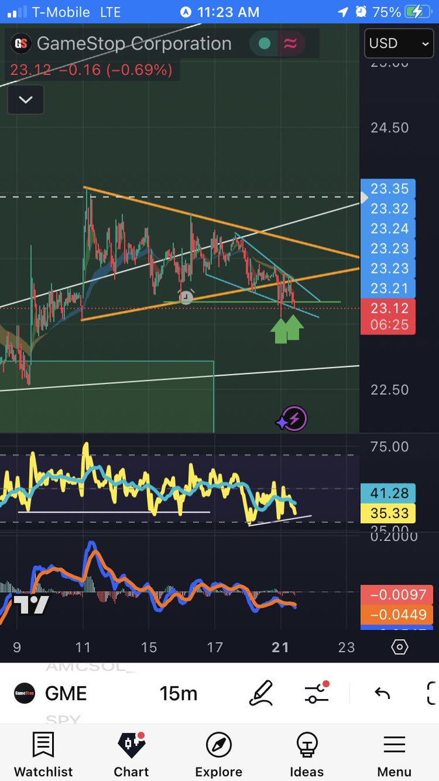Viewport: 439px width, 781px height.
Task: Change the 15m timeframe interval
Action: click(178, 694)
